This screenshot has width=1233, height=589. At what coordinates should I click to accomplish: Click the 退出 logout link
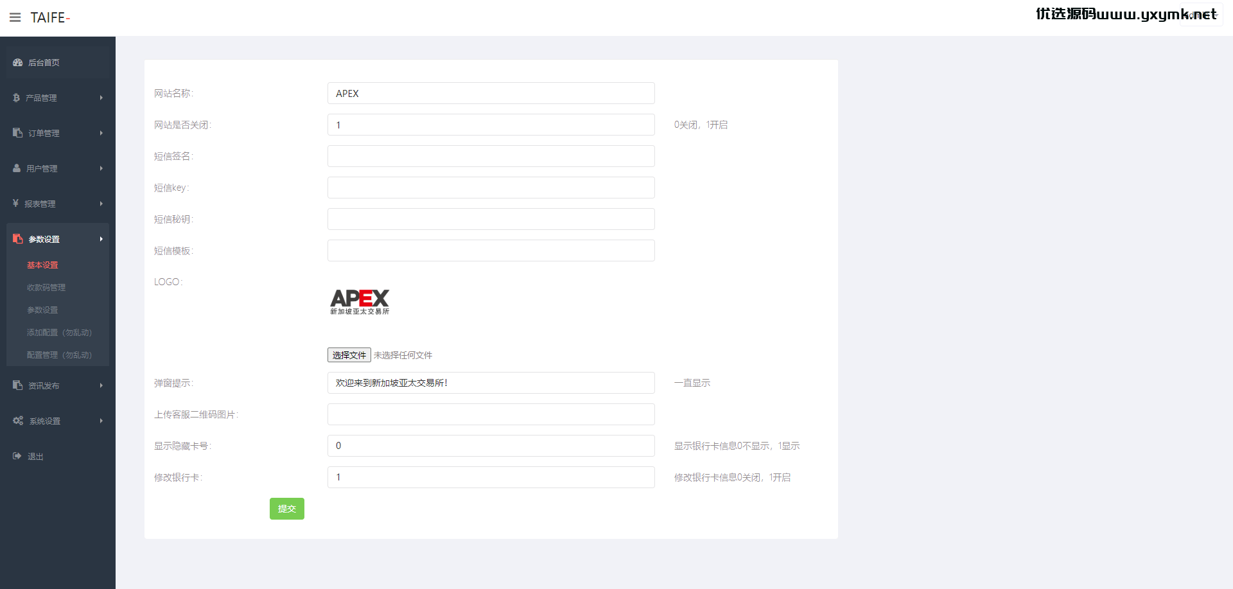pos(35,456)
